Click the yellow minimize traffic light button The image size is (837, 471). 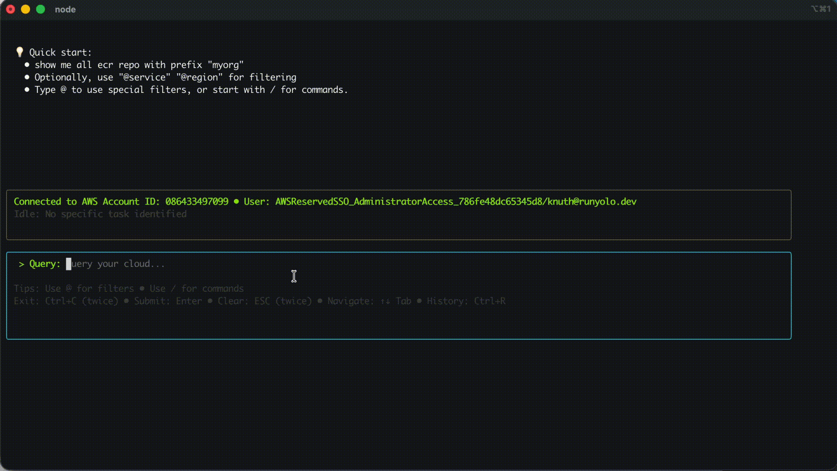[x=25, y=9]
